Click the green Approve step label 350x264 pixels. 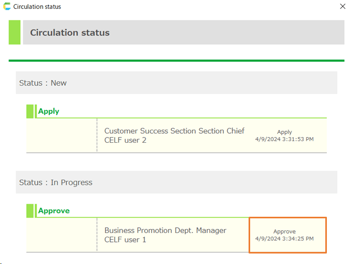(54, 210)
